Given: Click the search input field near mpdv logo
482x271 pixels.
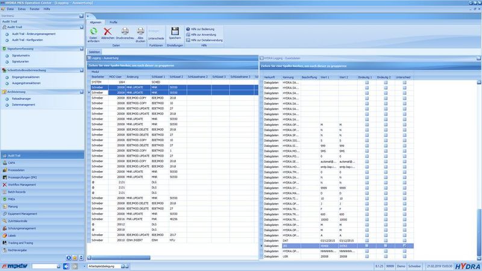Looking at the screenshot, I should (x=44, y=266).
